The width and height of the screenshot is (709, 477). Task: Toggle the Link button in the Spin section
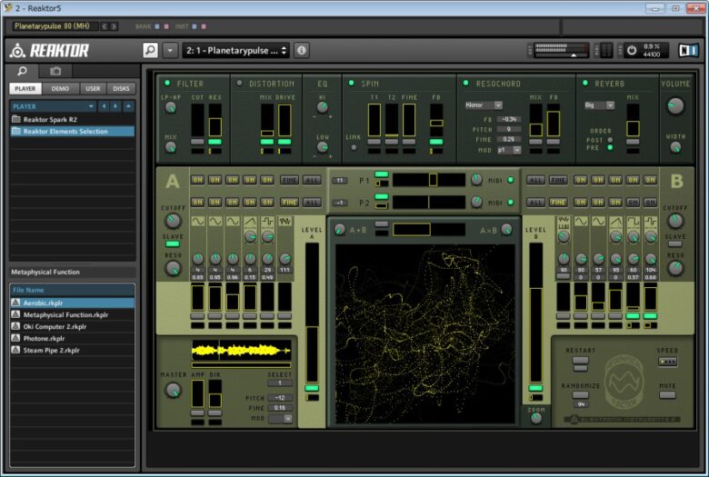point(354,147)
